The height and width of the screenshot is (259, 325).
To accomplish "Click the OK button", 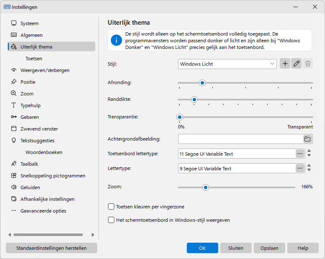I will click(x=202, y=248).
